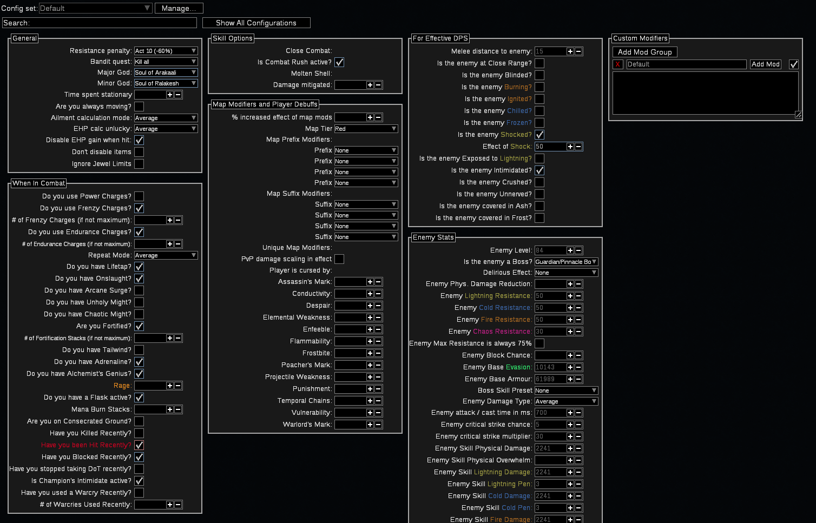The width and height of the screenshot is (816, 523).
Task: Change Major God Soul of Arakaali
Action: pos(166,72)
